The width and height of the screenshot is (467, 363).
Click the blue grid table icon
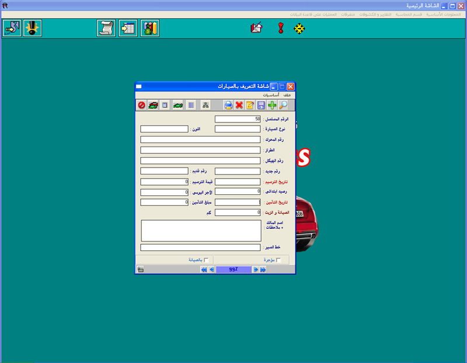coord(191,105)
